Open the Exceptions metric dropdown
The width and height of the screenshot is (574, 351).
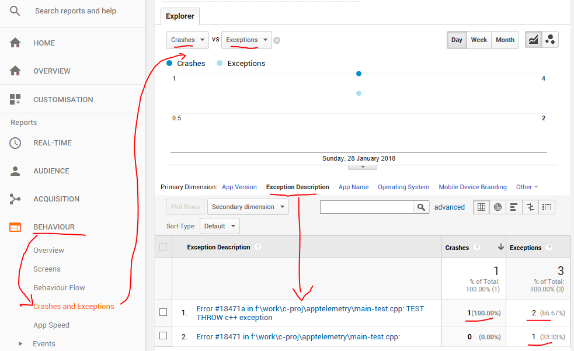click(x=246, y=40)
